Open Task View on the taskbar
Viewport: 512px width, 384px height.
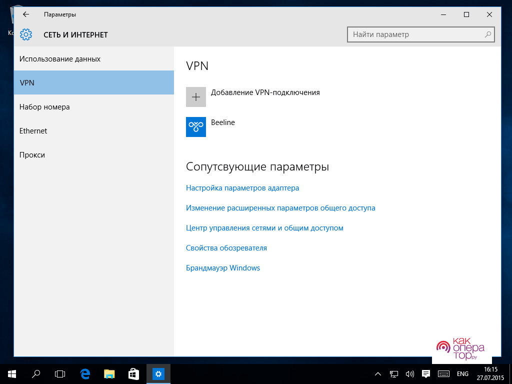(60, 373)
